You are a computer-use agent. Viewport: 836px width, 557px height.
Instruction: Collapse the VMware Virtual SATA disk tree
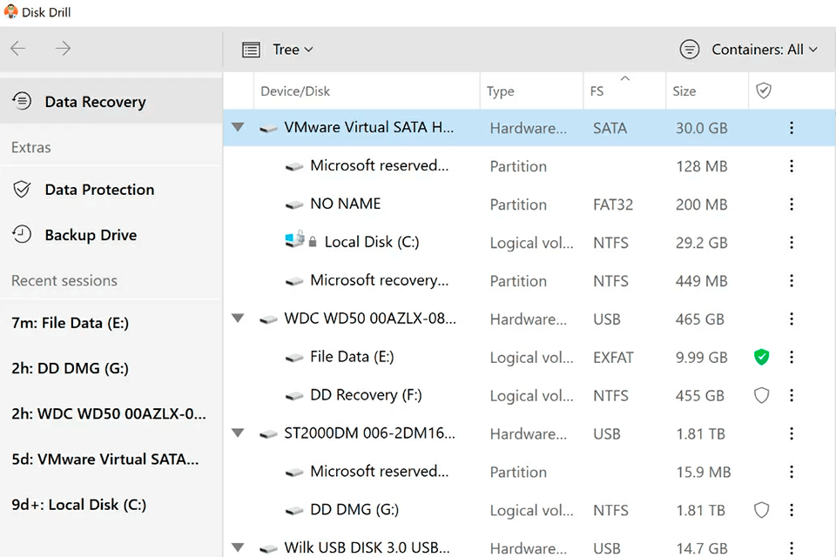(x=238, y=126)
